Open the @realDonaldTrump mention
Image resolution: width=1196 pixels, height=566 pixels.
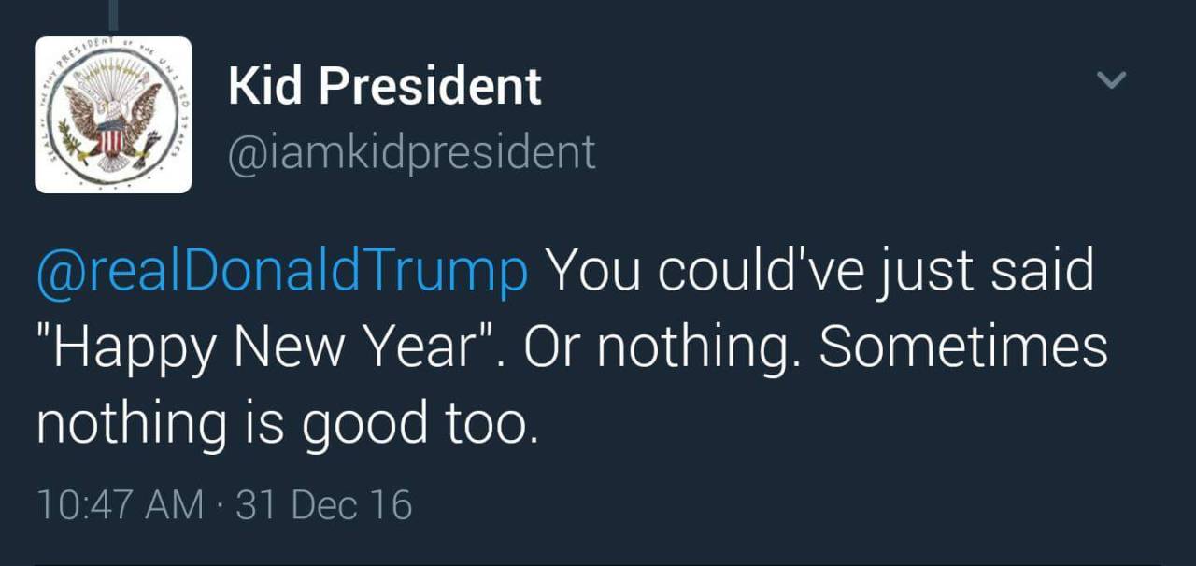[281, 271]
